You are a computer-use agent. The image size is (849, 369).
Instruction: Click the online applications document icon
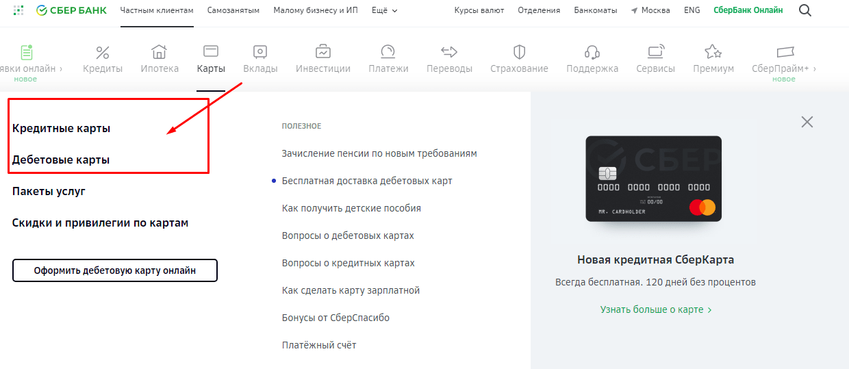(26, 52)
